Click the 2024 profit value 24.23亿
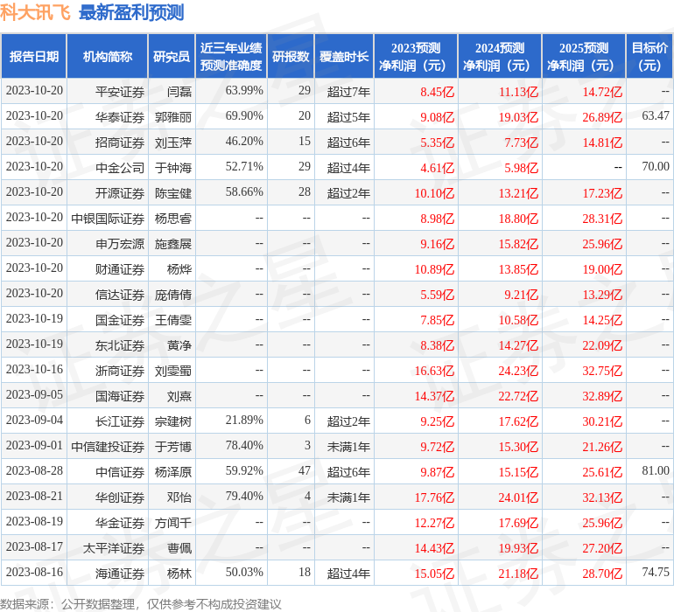The width and height of the screenshot is (674, 612). [x=518, y=370]
